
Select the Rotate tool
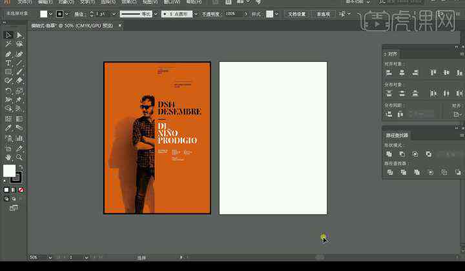pos(8,90)
